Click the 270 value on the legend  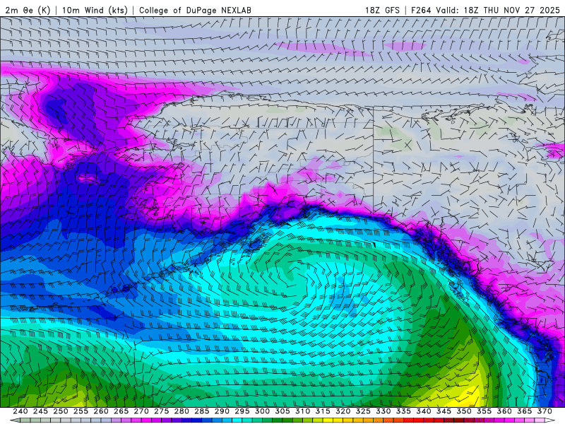point(141,411)
